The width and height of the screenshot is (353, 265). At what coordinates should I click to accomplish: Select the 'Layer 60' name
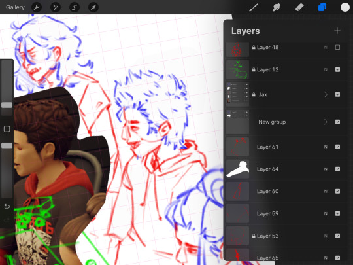pyautogui.click(x=267, y=191)
